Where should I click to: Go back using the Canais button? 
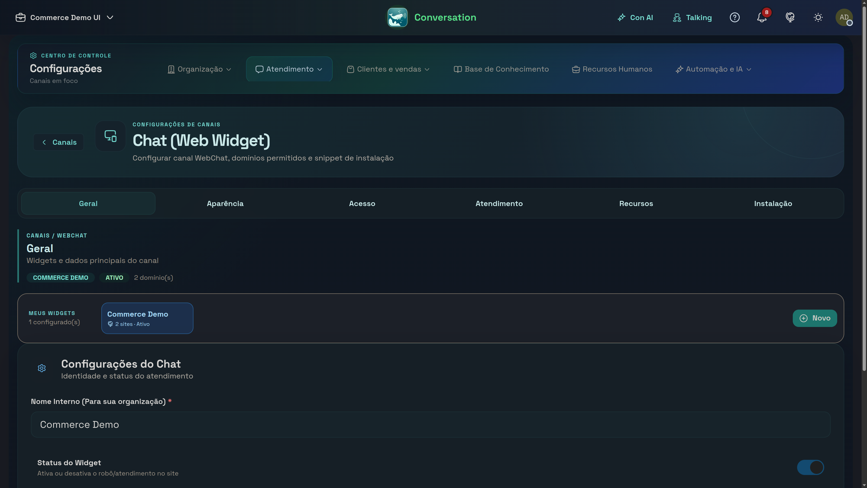pyautogui.click(x=59, y=142)
